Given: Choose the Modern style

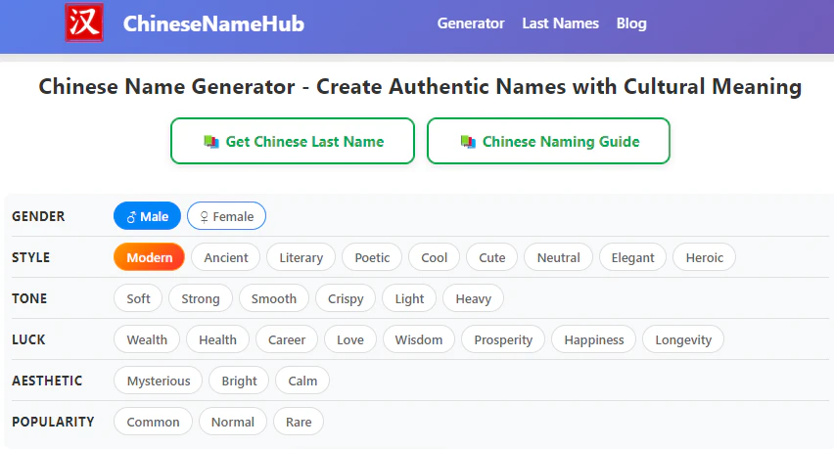Looking at the screenshot, I should coord(149,257).
